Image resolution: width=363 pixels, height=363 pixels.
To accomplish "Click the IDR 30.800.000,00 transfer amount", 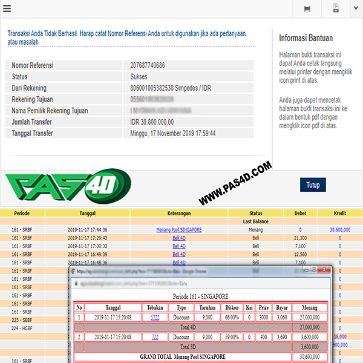I will pyautogui.click(x=152, y=122).
